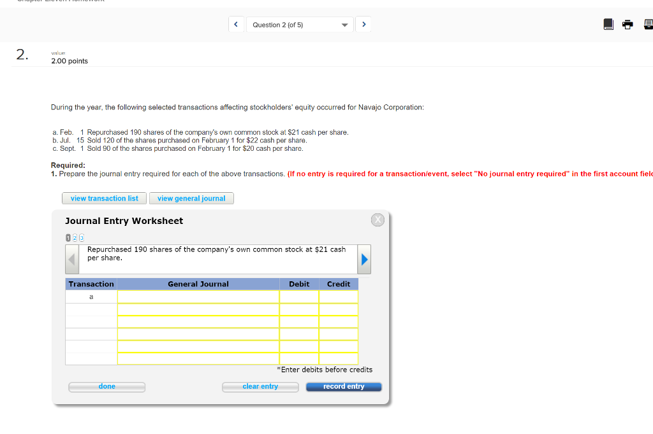This screenshot has width=653, height=434.
Task: Go to next question arrow
Action: pyautogui.click(x=363, y=25)
